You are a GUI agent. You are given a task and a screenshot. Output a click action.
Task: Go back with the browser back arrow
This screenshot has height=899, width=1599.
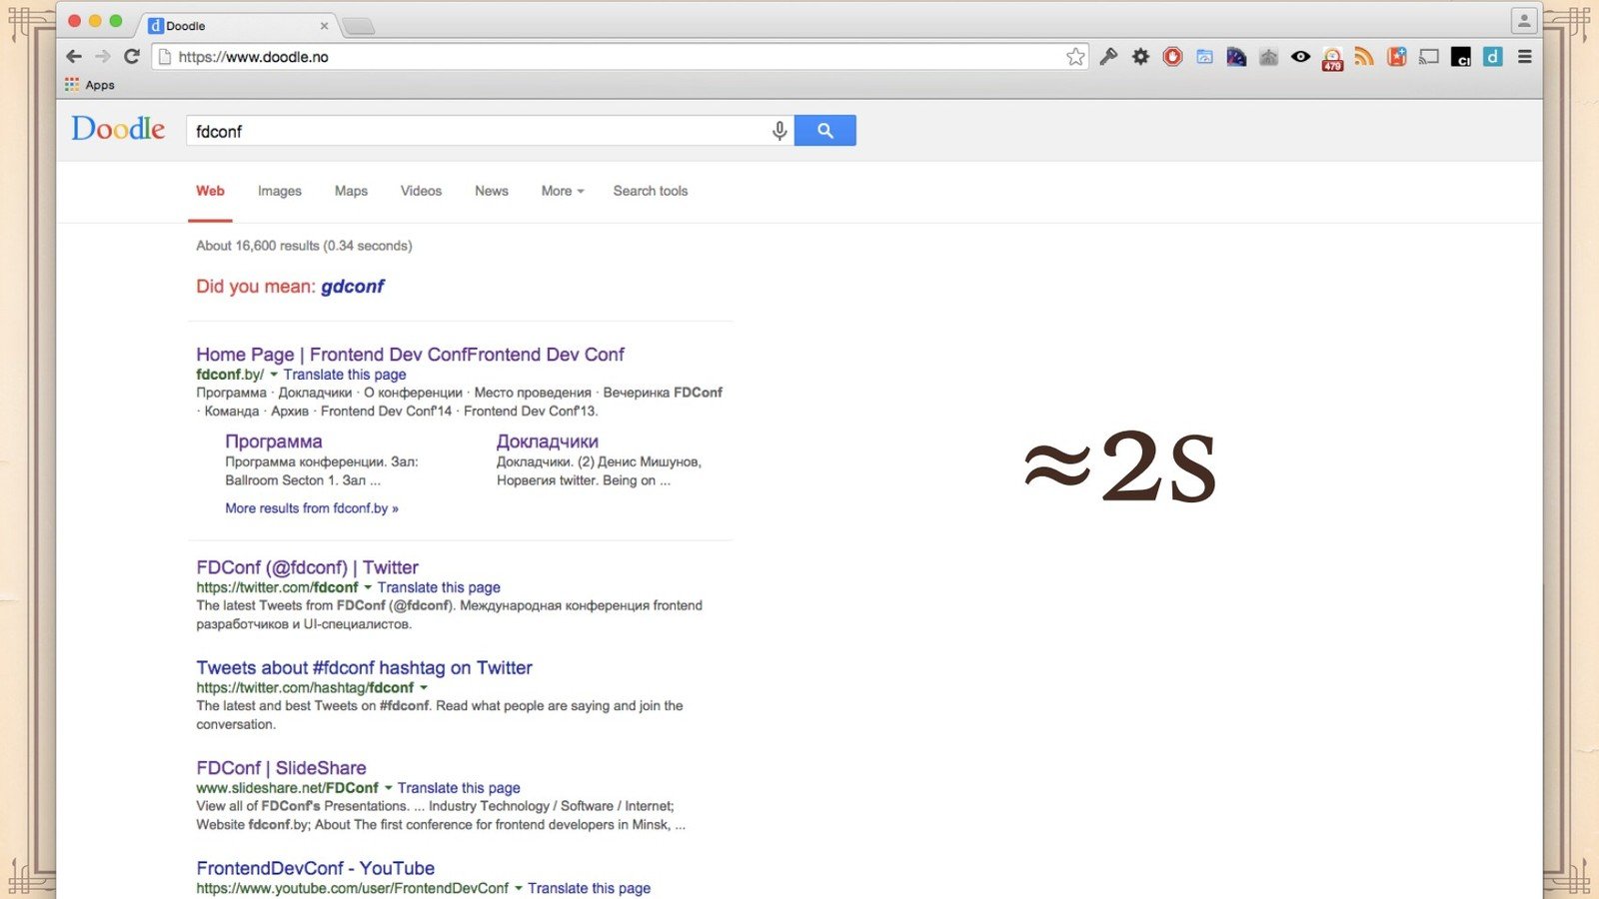pyautogui.click(x=74, y=57)
